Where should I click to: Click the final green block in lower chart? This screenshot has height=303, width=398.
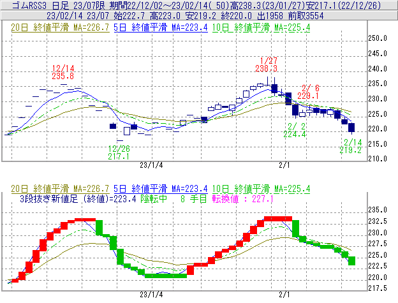click(x=351, y=261)
